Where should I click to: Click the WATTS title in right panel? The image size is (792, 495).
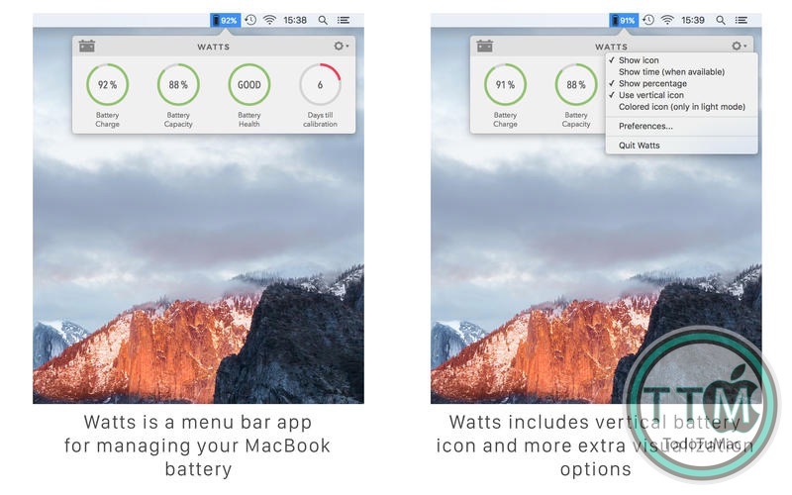[611, 47]
